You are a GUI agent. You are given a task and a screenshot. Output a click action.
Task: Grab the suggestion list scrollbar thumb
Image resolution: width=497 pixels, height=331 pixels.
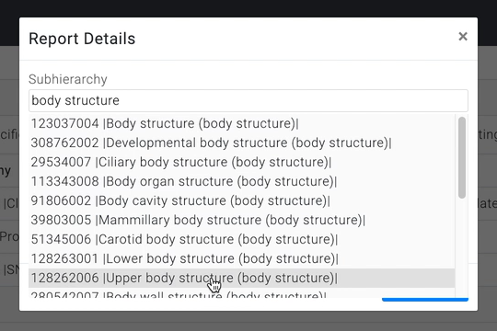coord(462,157)
